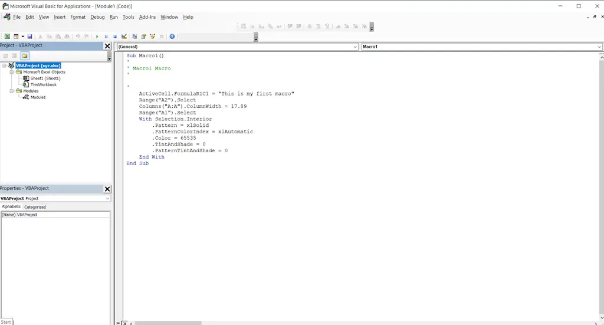Open the File menu
The height and width of the screenshot is (325, 604).
17,17
